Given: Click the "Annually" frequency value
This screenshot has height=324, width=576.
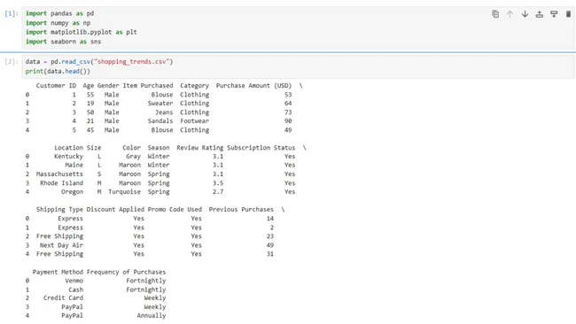Looking at the screenshot, I should pos(152,315).
